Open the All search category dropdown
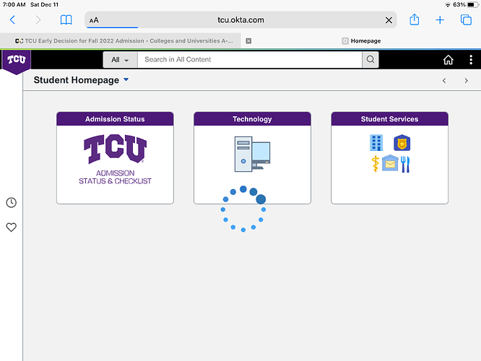Image resolution: width=481 pixels, height=361 pixels. (x=120, y=59)
